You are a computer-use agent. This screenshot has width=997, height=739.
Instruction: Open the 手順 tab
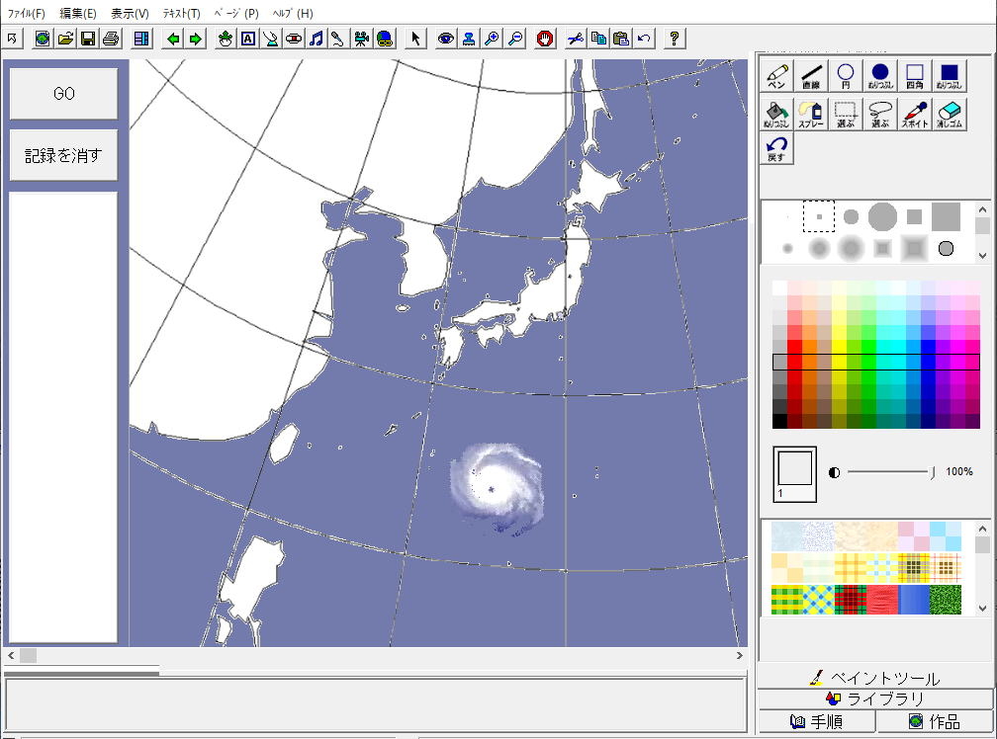[x=816, y=722]
